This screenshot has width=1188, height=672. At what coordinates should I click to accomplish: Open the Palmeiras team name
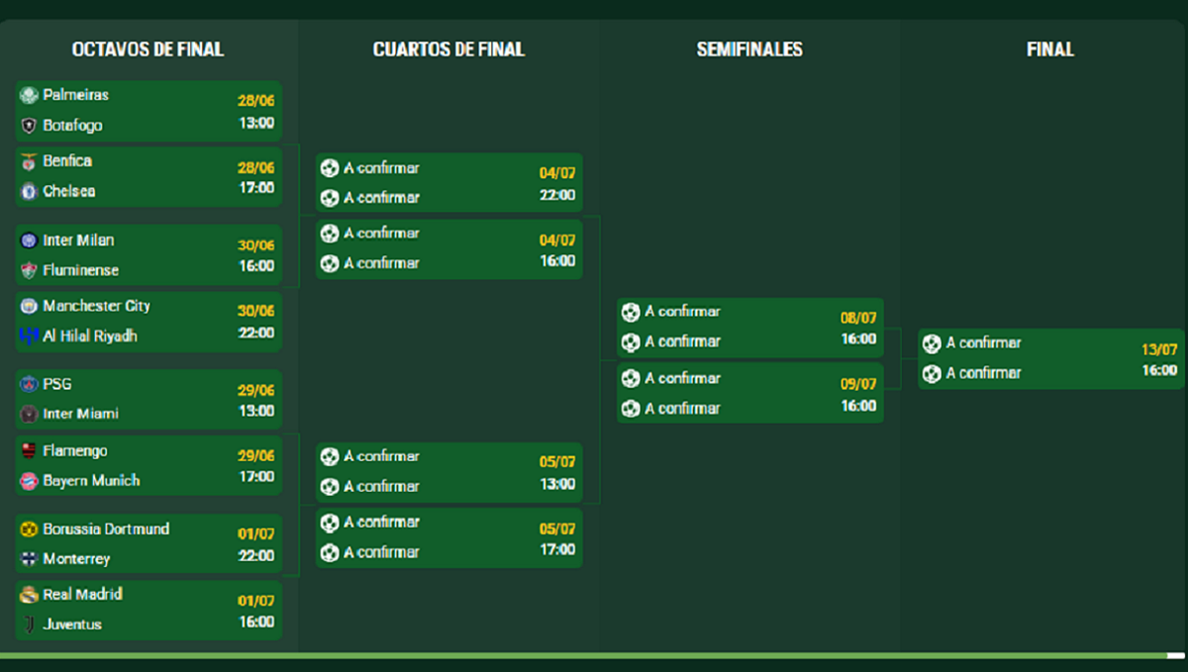(x=76, y=95)
